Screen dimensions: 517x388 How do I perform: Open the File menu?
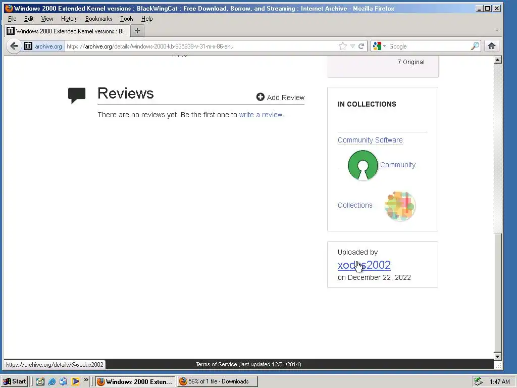[12, 19]
